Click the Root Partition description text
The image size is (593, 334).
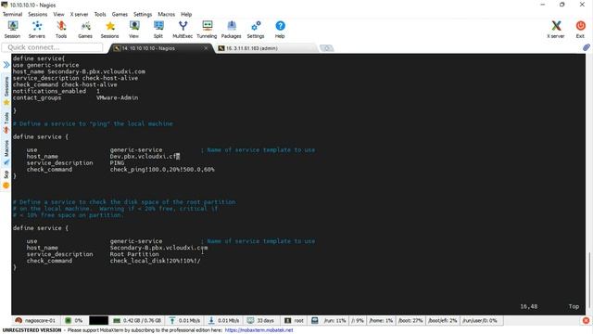tap(134, 254)
